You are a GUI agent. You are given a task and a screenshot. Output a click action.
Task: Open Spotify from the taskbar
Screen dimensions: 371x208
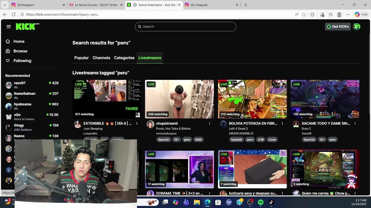[261, 202]
